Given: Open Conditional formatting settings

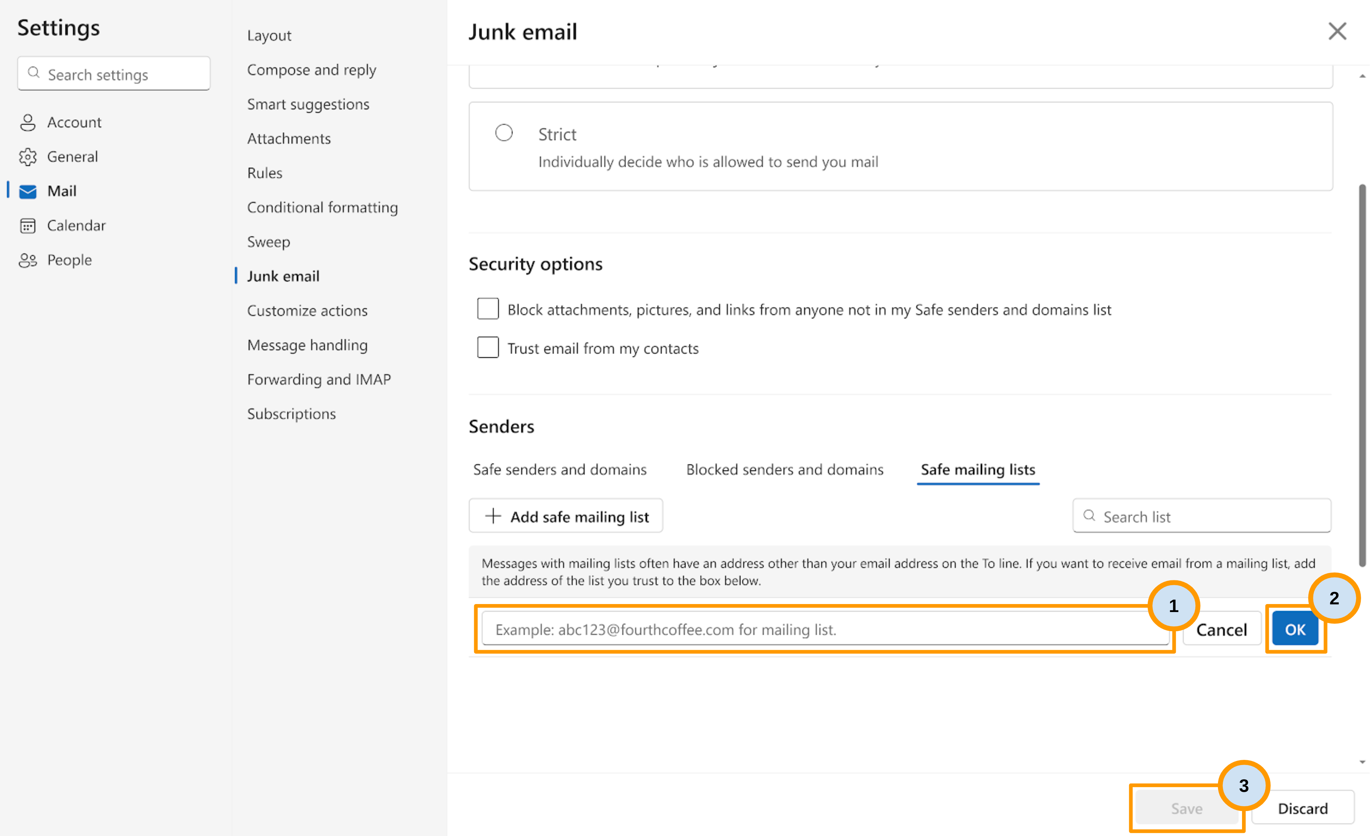Looking at the screenshot, I should click(x=323, y=208).
